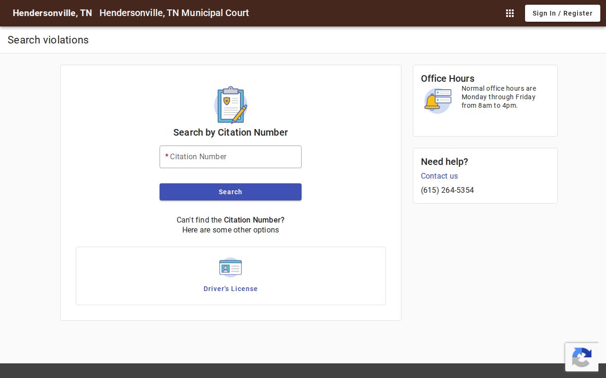Click the office hours bell icon
Image resolution: width=606 pixels, height=378 pixels.
437,101
